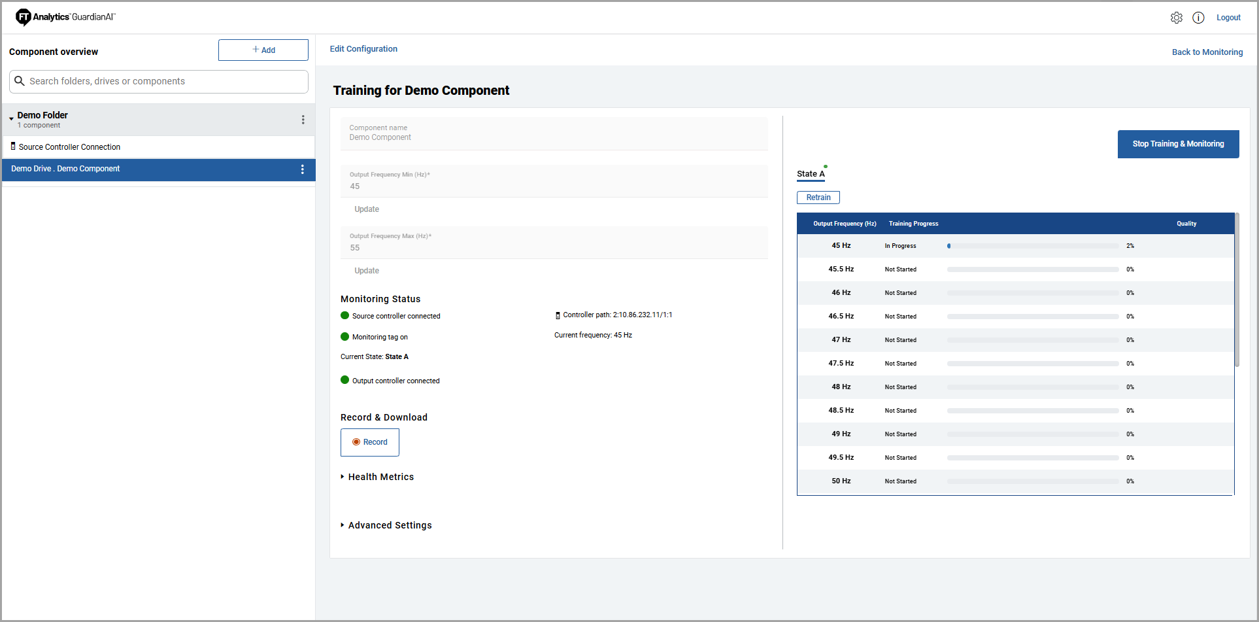The width and height of the screenshot is (1259, 622).
Task: Click the Source Controller Connection icon
Action: pyautogui.click(x=13, y=147)
